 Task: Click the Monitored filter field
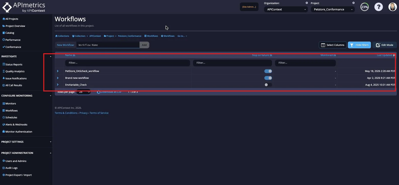pyautogui.click(x=305, y=63)
